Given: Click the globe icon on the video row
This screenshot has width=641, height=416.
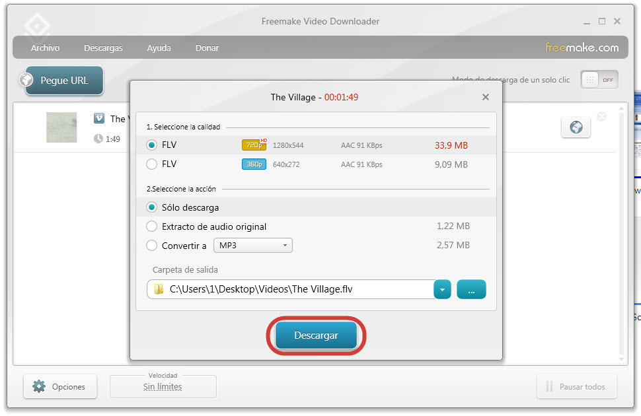Looking at the screenshot, I should point(576,127).
